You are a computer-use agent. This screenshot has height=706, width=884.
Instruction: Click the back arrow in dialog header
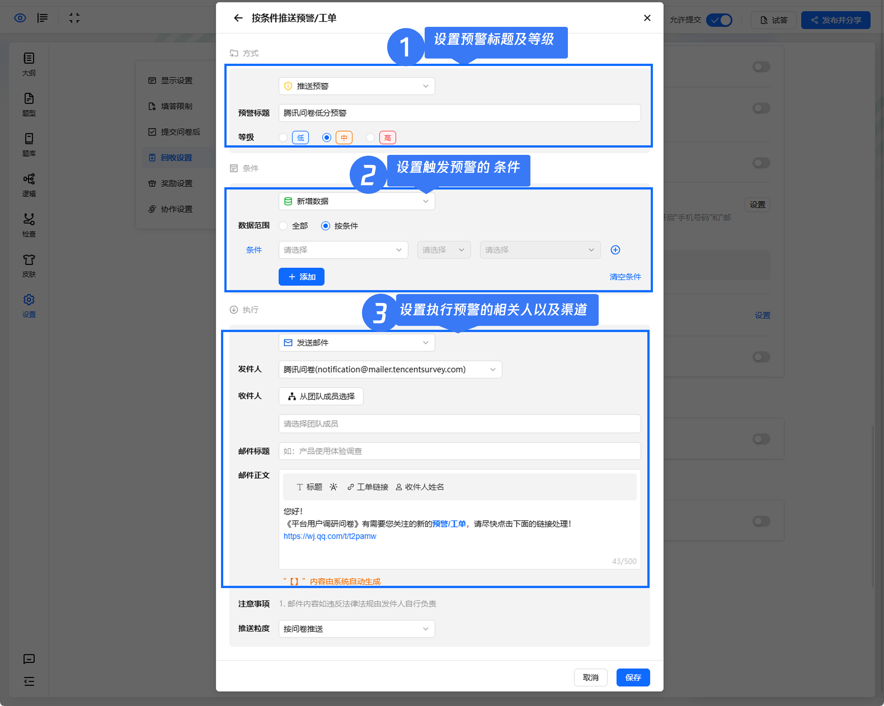pos(238,18)
